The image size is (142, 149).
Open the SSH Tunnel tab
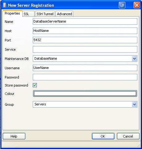pyautogui.click(x=45, y=14)
